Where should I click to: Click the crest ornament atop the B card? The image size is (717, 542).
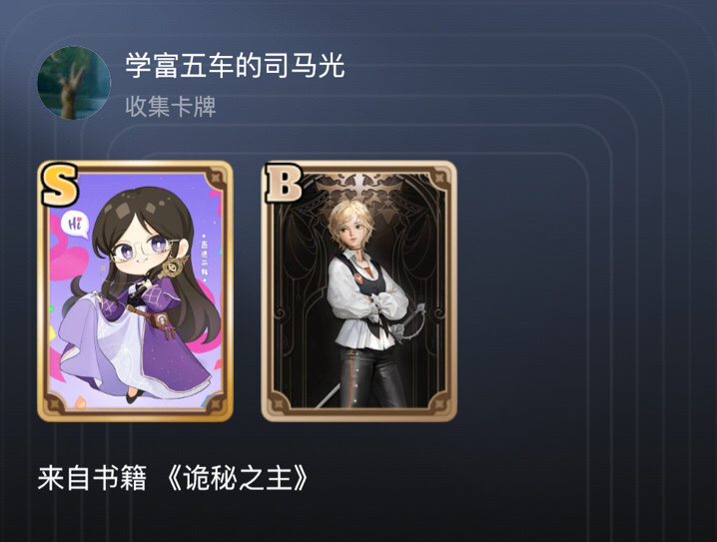359,190
